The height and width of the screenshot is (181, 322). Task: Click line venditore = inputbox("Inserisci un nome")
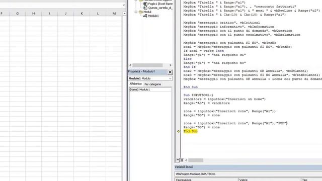pyautogui.click(x=224, y=99)
